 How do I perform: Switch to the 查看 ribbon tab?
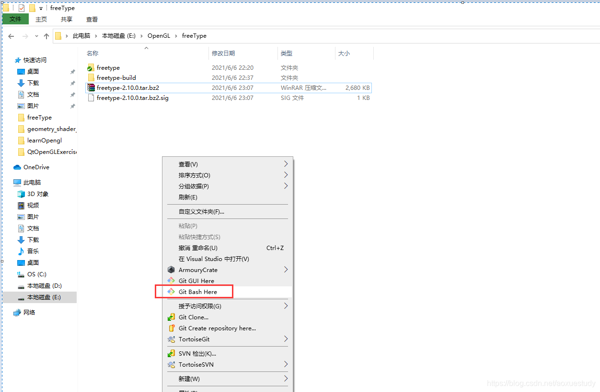click(x=92, y=20)
